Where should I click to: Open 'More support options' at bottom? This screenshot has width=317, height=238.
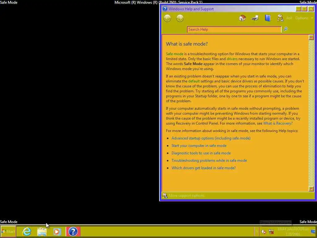(x=184, y=196)
